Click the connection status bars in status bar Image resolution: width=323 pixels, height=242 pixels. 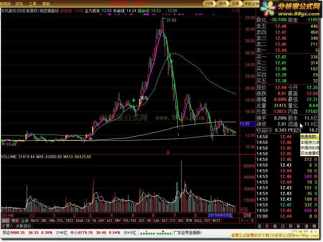pyautogui.click(x=156, y=233)
